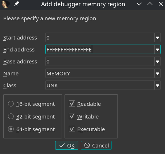165x154 pixels.
Task: Open the Base address dropdown arrow
Action: (157, 62)
